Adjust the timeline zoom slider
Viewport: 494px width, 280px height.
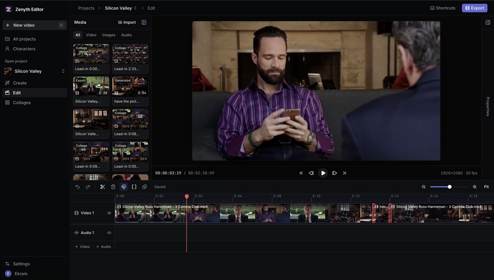pyautogui.click(x=449, y=187)
